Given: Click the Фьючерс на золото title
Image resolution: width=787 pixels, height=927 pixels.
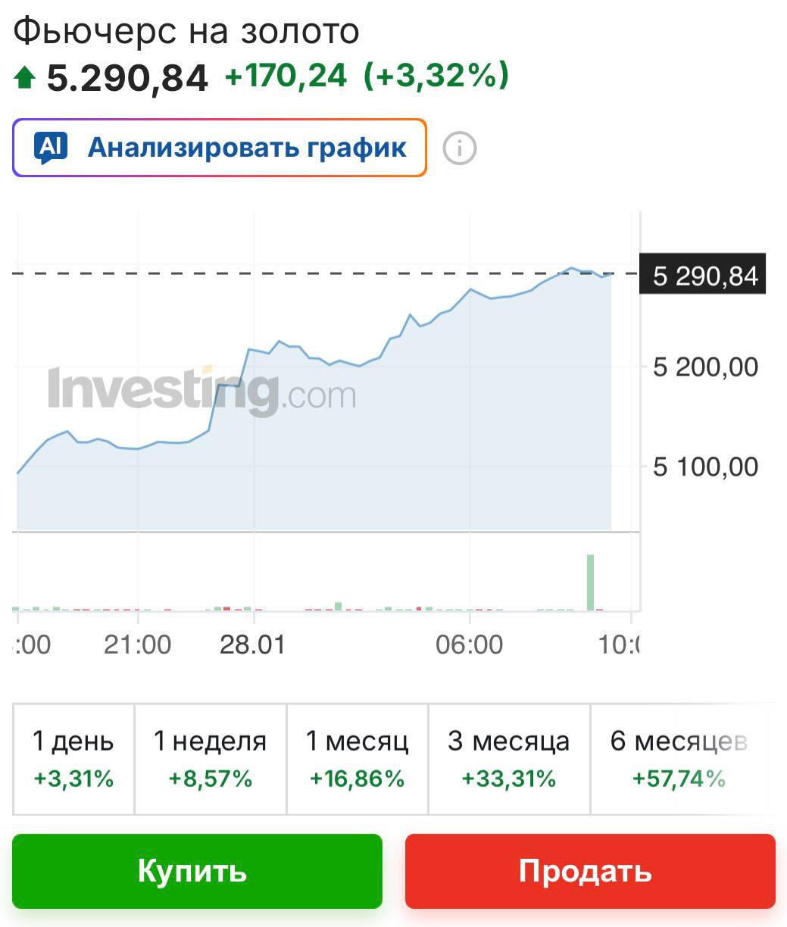Looking at the screenshot, I should (186, 32).
